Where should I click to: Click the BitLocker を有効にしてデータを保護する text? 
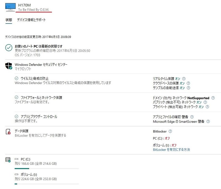pyautogui.click(x=40, y=136)
